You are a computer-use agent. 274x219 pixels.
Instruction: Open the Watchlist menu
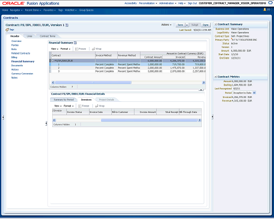[71, 10]
